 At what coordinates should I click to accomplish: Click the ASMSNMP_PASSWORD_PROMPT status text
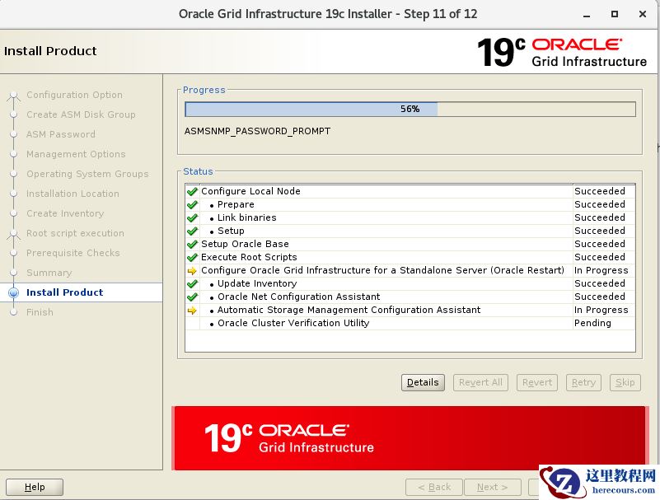pos(257,131)
